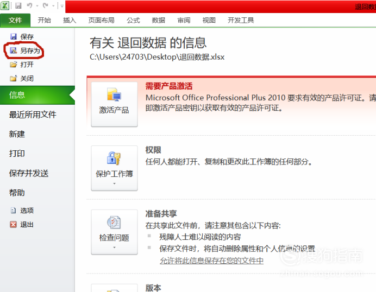The height and width of the screenshot is (292, 376).
Task: Click the lock and key icon
Action: click(114, 158)
